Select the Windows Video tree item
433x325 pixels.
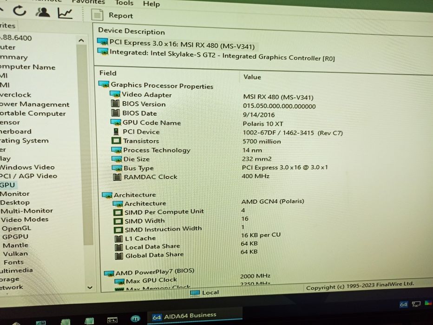tap(27, 167)
